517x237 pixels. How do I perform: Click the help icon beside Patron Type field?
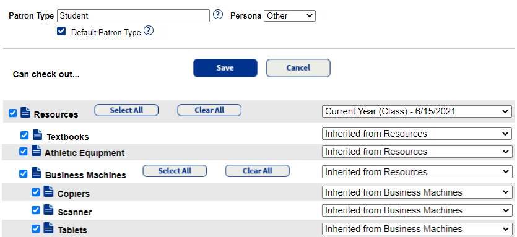(217, 15)
